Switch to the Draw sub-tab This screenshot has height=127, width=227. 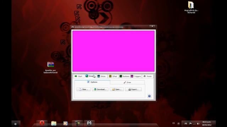[127, 82]
